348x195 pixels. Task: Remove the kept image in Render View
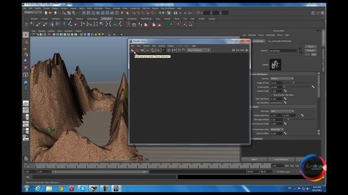(184, 50)
